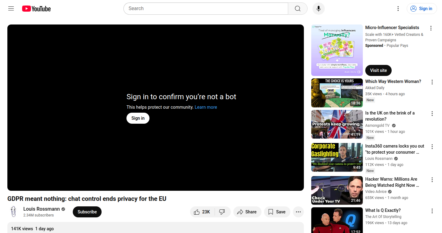Subscribe to Louis Rossmann
This screenshot has height=233, width=442.
pyautogui.click(x=87, y=212)
